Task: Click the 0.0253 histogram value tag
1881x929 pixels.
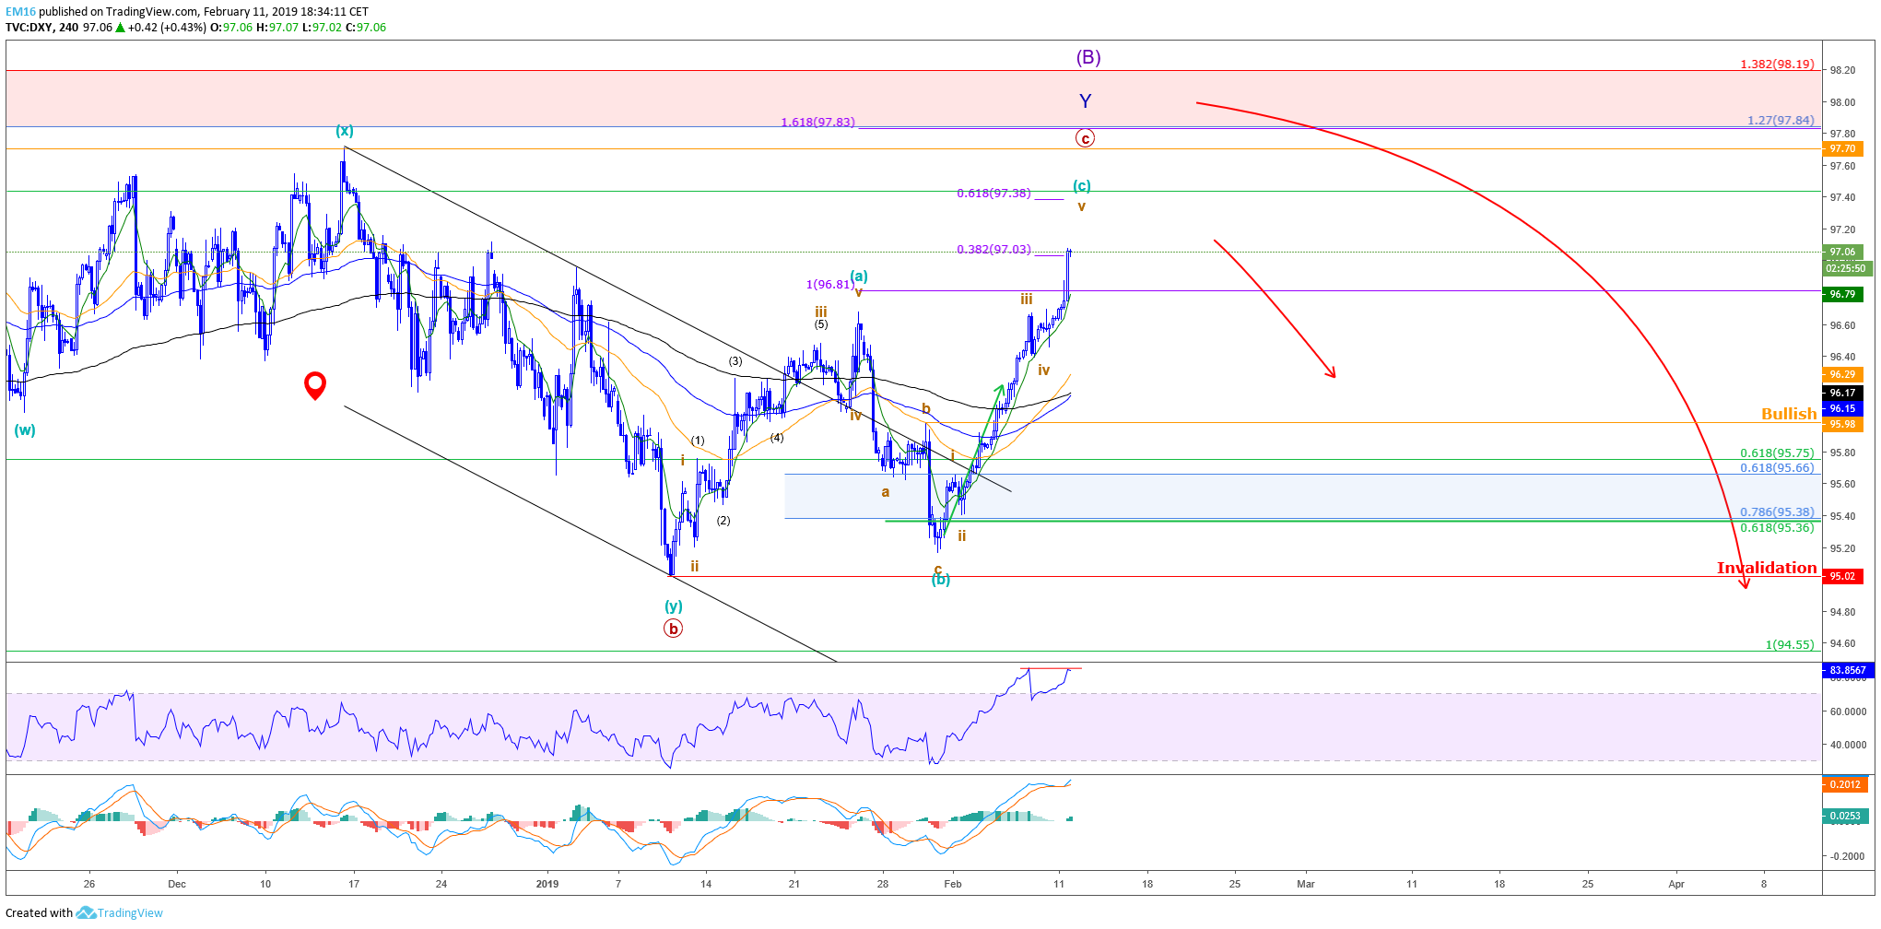Action: (x=1845, y=816)
